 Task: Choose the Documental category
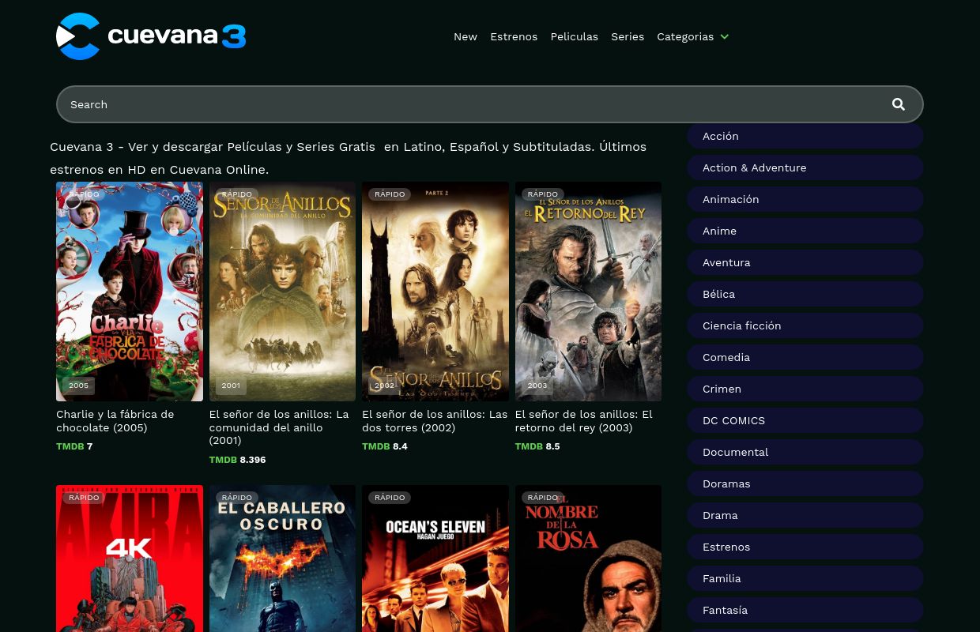click(x=805, y=452)
